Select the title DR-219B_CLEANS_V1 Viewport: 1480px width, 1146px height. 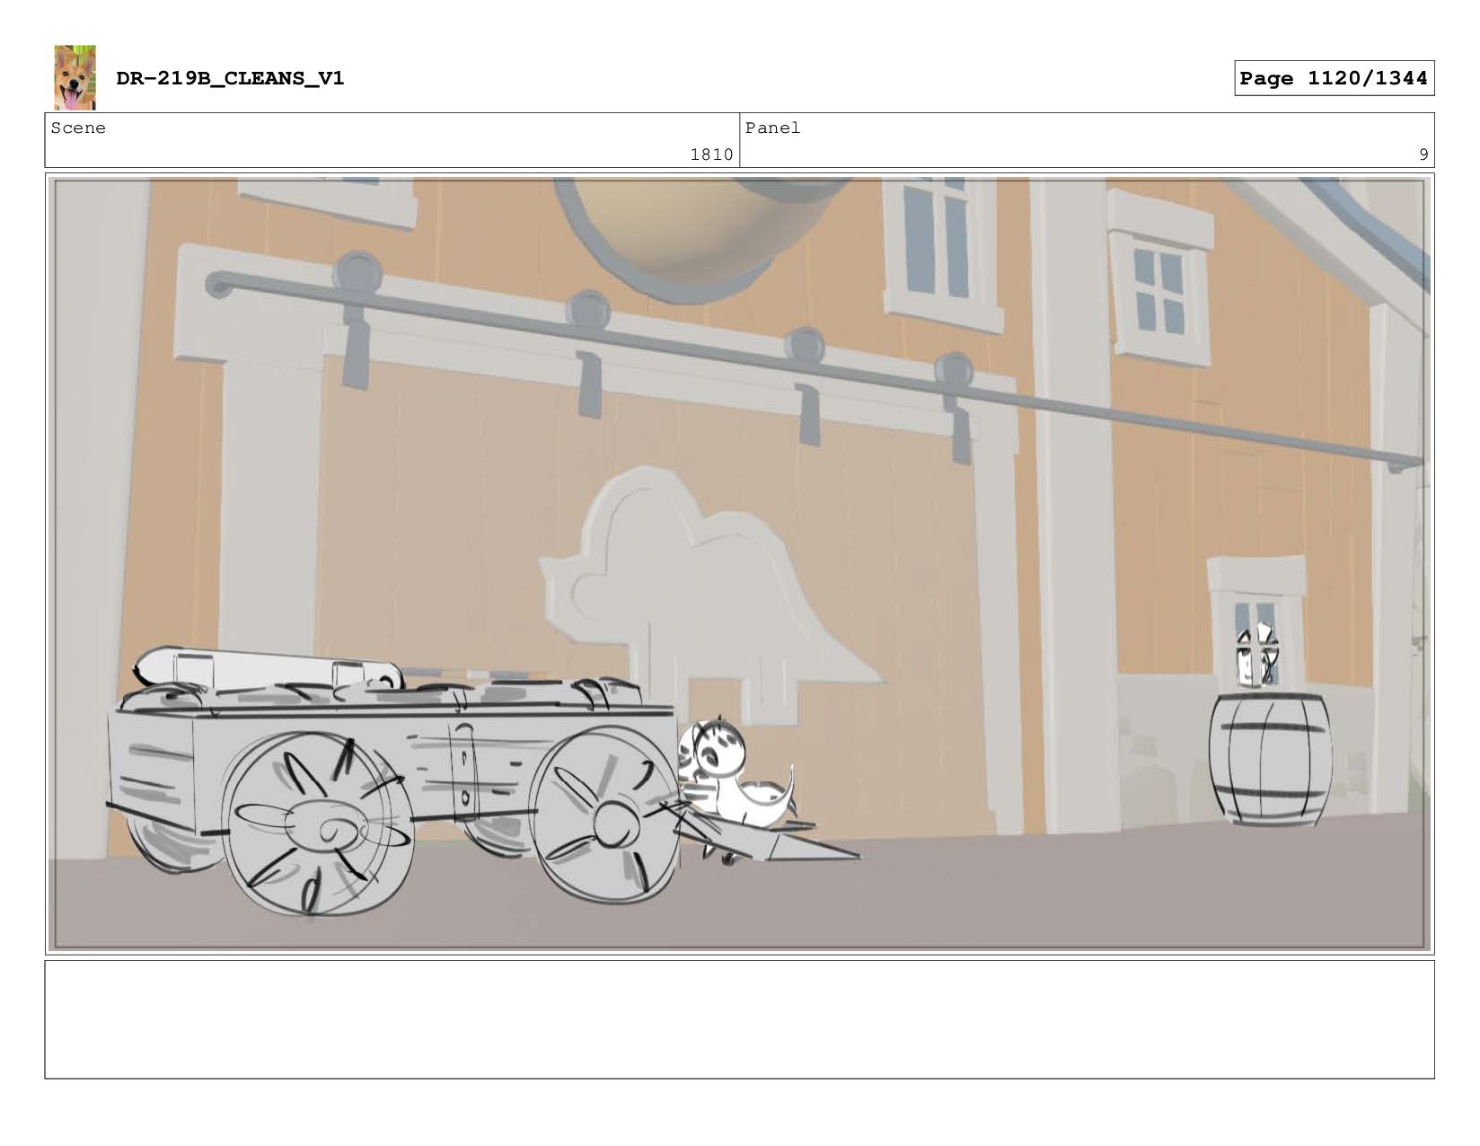point(230,78)
